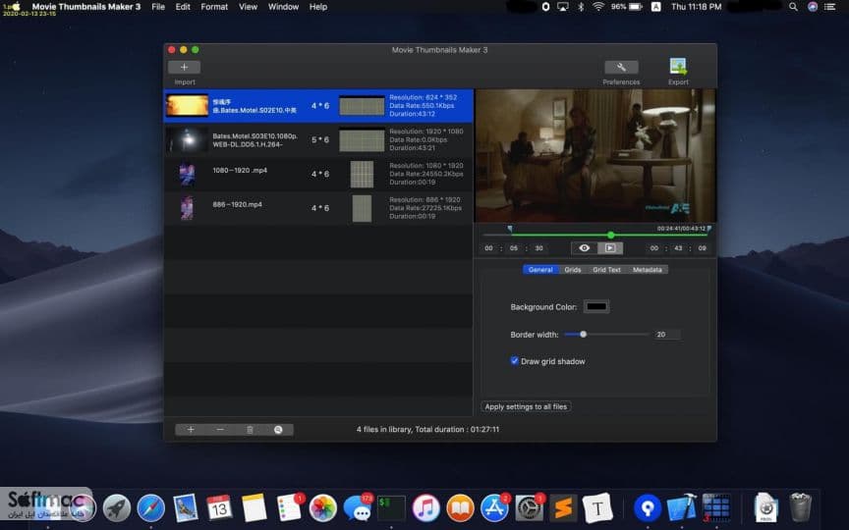The width and height of the screenshot is (849, 530).
Task: Toggle the Draw grid shadow checkbox
Action: coord(514,361)
